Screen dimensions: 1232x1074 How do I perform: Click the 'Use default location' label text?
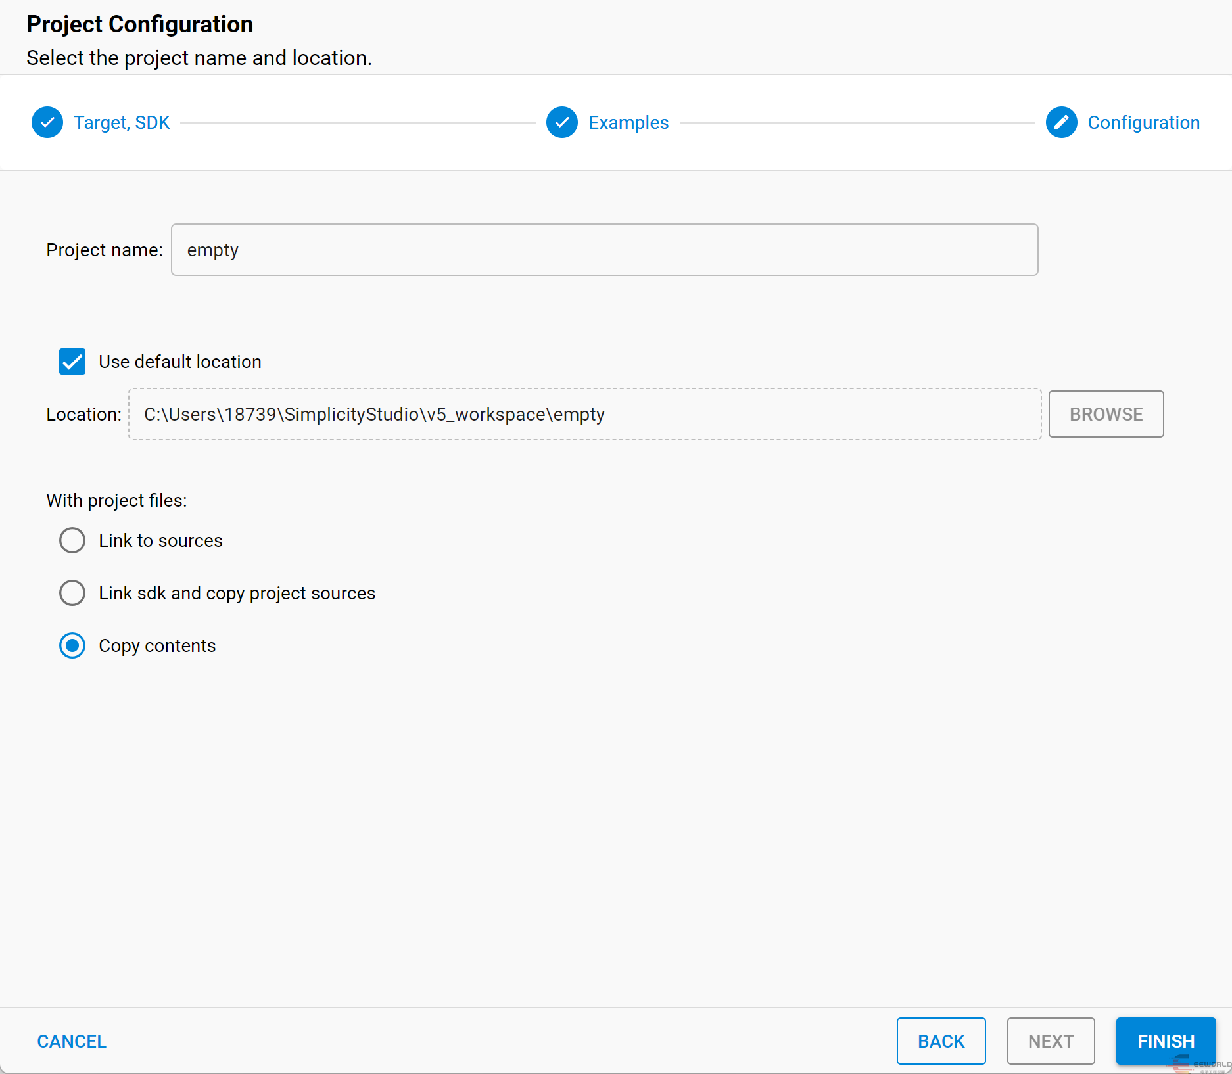(x=180, y=362)
